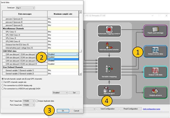Viewport: 170px width, 118px height.
Task: Enable the Output duplicate data checkbox
Action: coord(37,101)
